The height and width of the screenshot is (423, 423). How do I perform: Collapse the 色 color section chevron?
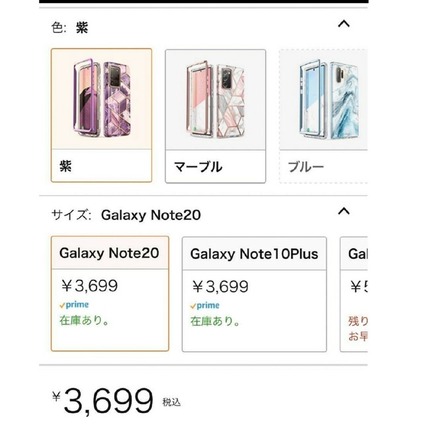(x=344, y=24)
